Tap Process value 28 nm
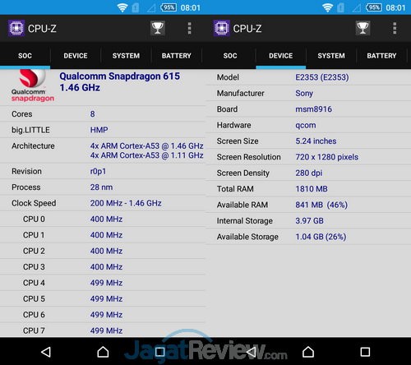The width and height of the screenshot is (411, 365). 101,187
